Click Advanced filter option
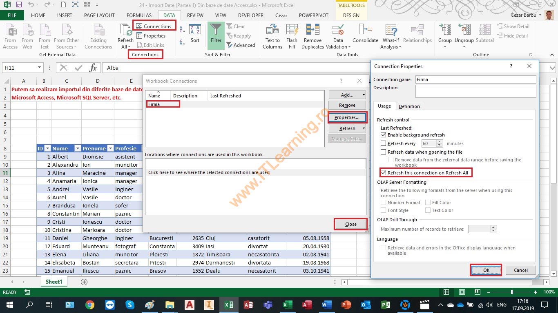This screenshot has width=558, height=313. pos(241,45)
